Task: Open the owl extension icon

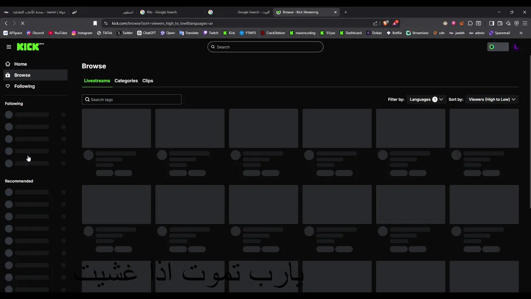Action: coord(445,23)
